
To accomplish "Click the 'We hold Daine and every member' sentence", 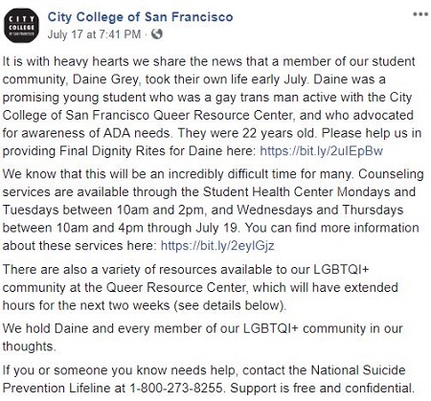I will click(x=103, y=328).
